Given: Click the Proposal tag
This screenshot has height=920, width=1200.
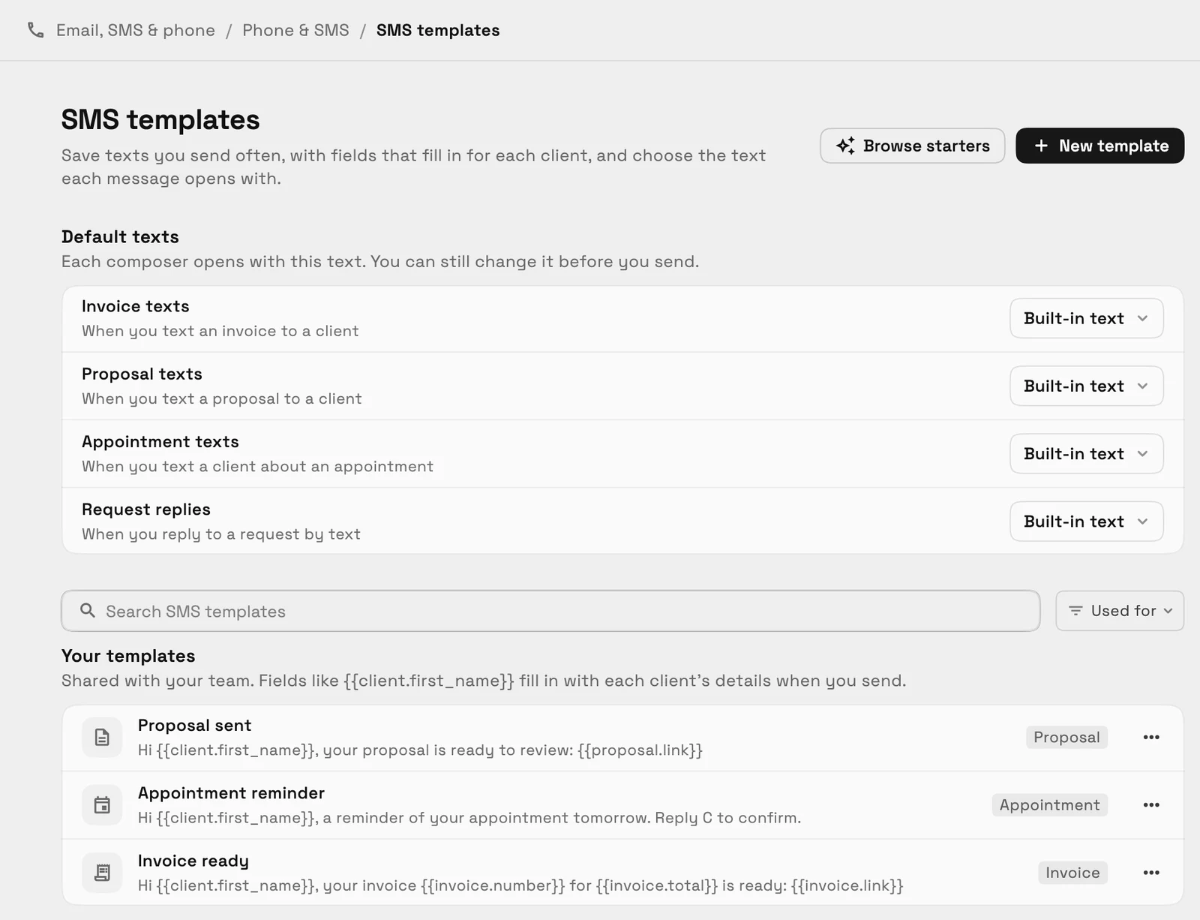Looking at the screenshot, I should point(1066,738).
